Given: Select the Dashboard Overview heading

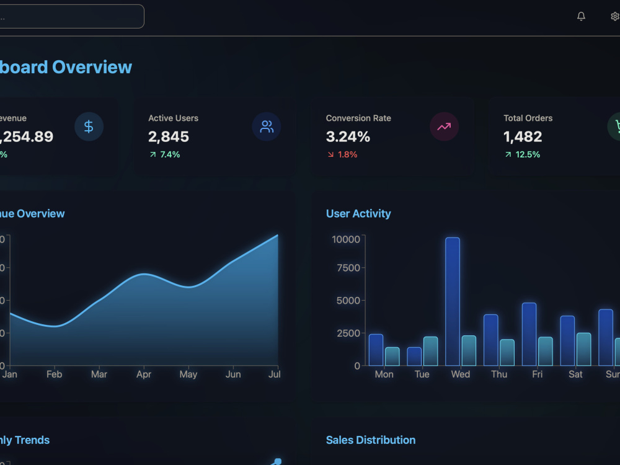Looking at the screenshot, I should [66, 67].
